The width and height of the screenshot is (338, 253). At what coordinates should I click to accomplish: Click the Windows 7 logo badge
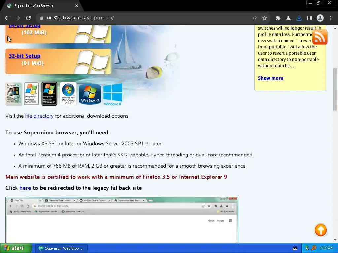[90, 94]
